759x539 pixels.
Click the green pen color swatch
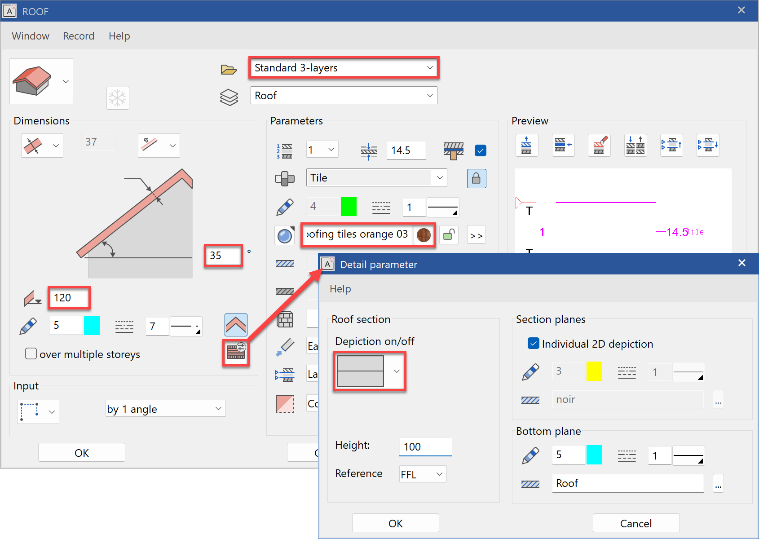coord(349,207)
